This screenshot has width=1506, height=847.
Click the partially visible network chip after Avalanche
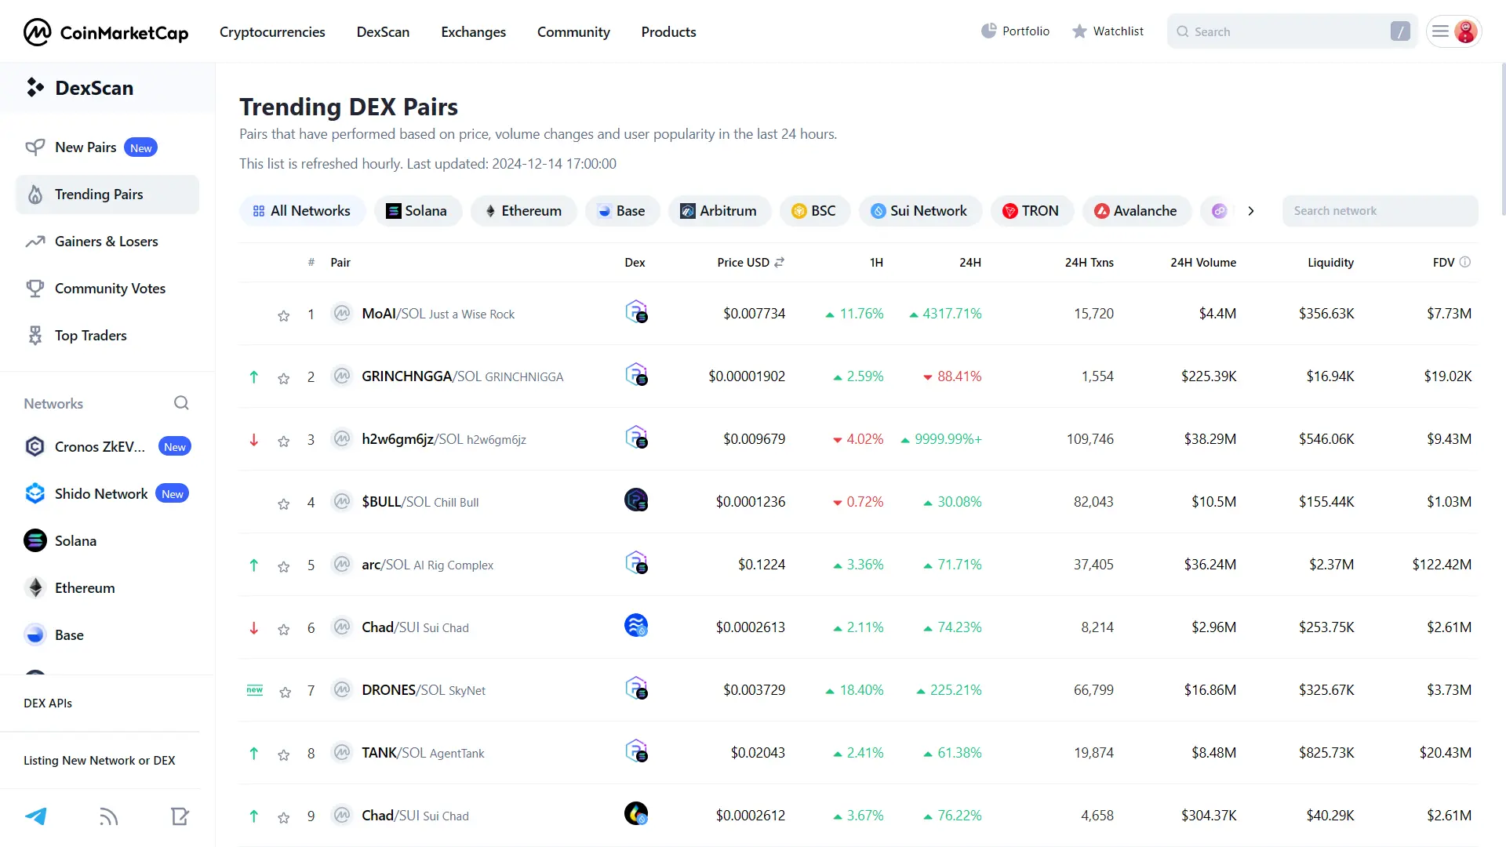pyautogui.click(x=1218, y=211)
